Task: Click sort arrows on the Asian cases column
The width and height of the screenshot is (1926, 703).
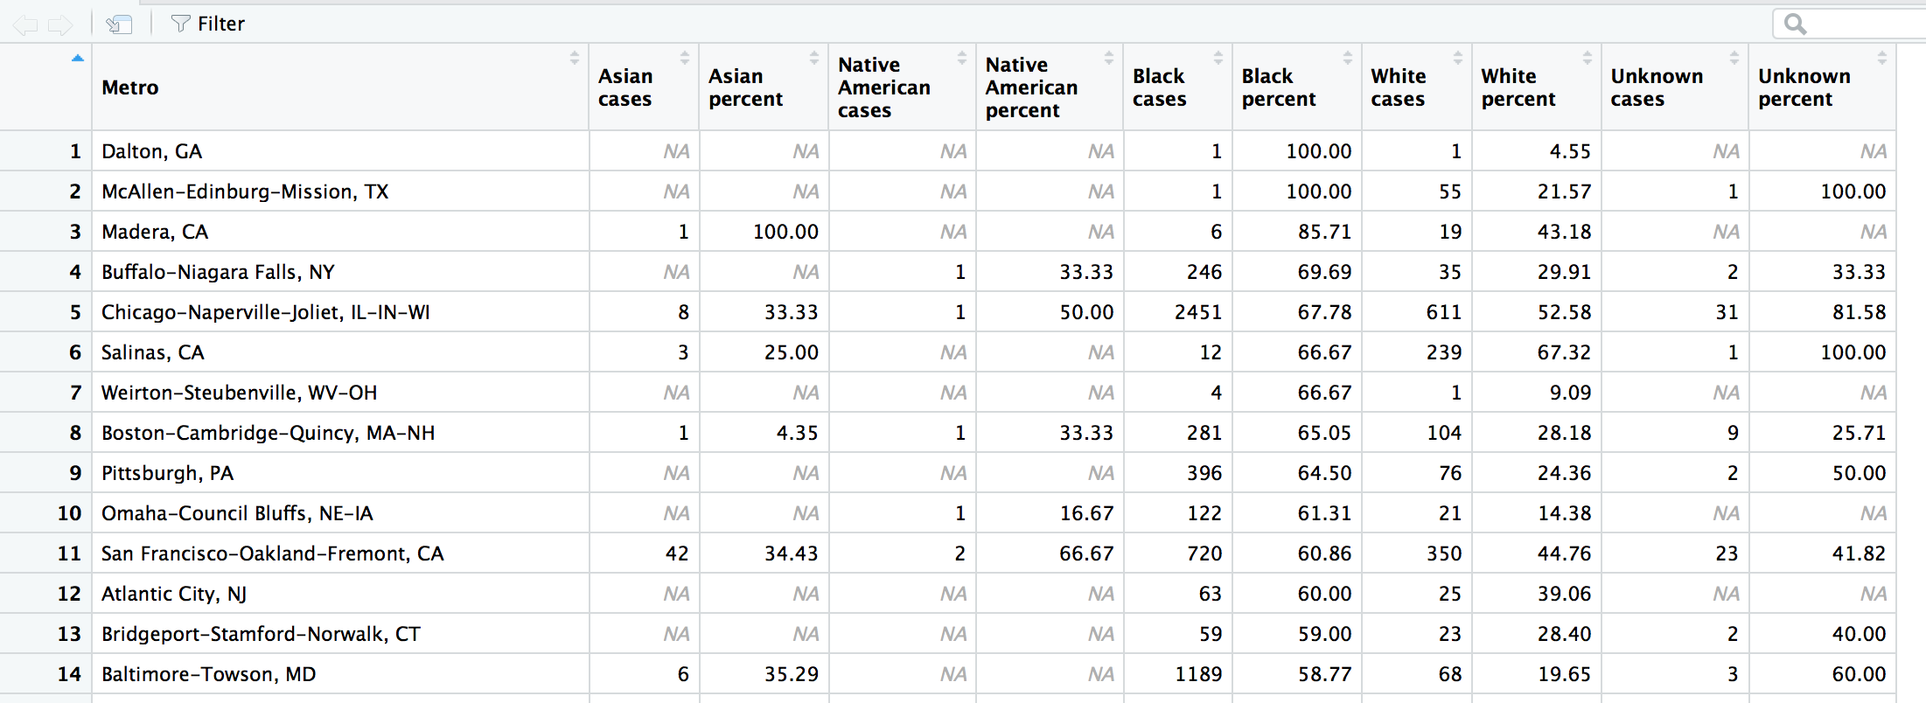Action: pyautogui.click(x=684, y=58)
